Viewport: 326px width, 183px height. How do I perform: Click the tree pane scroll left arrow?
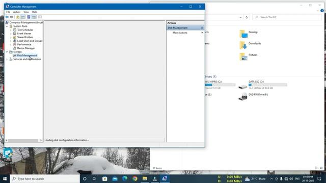[x=7, y=140]
